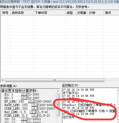Screen dimensions: 119x123
Task: Decrease X2 with its left arrow
Action: pos(23,98)
